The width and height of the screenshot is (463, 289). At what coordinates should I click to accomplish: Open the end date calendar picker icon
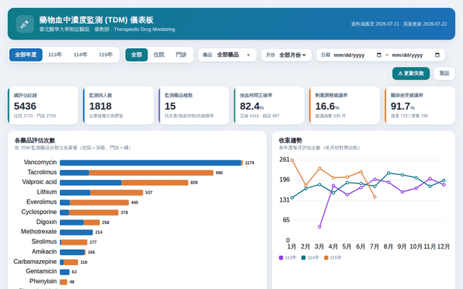pos(437,55)
